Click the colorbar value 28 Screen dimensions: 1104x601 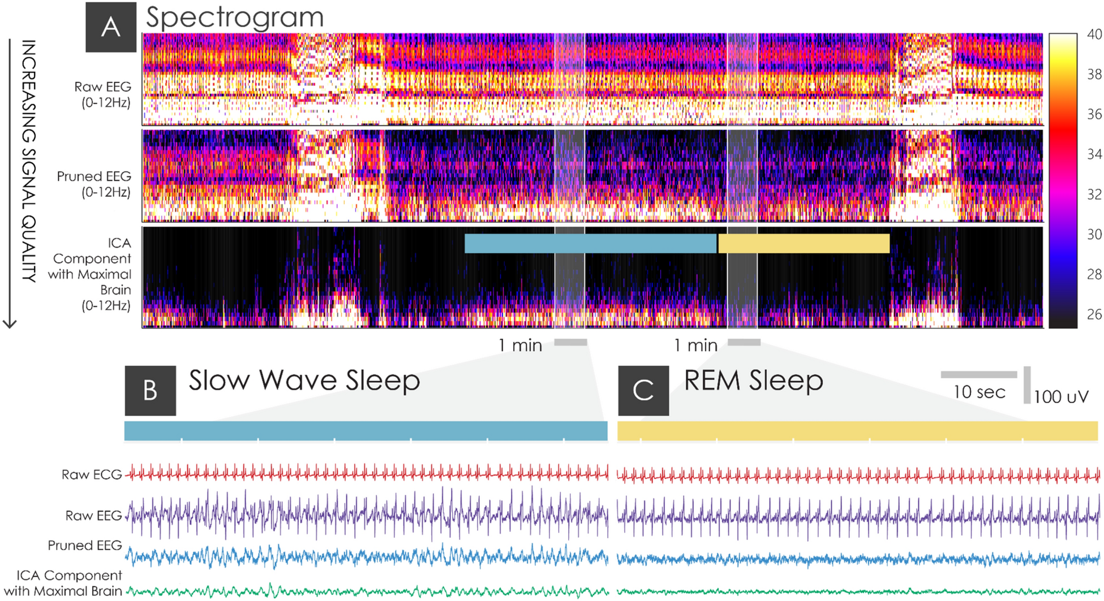[1094, 274]
